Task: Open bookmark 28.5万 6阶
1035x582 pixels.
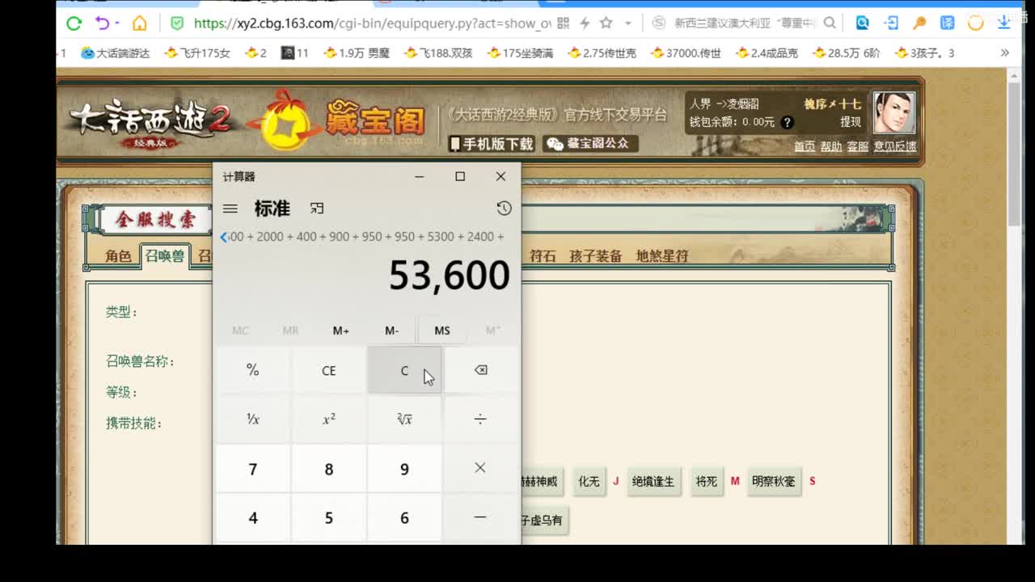Action: click(x=847, y=53)
